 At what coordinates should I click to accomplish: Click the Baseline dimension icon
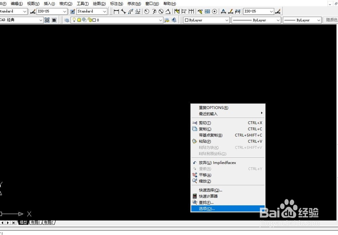(184, 11)
